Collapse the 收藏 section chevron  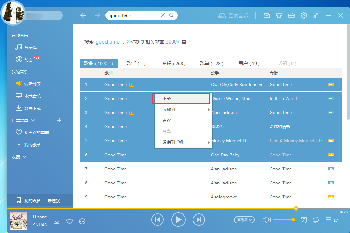click(24, 157)
